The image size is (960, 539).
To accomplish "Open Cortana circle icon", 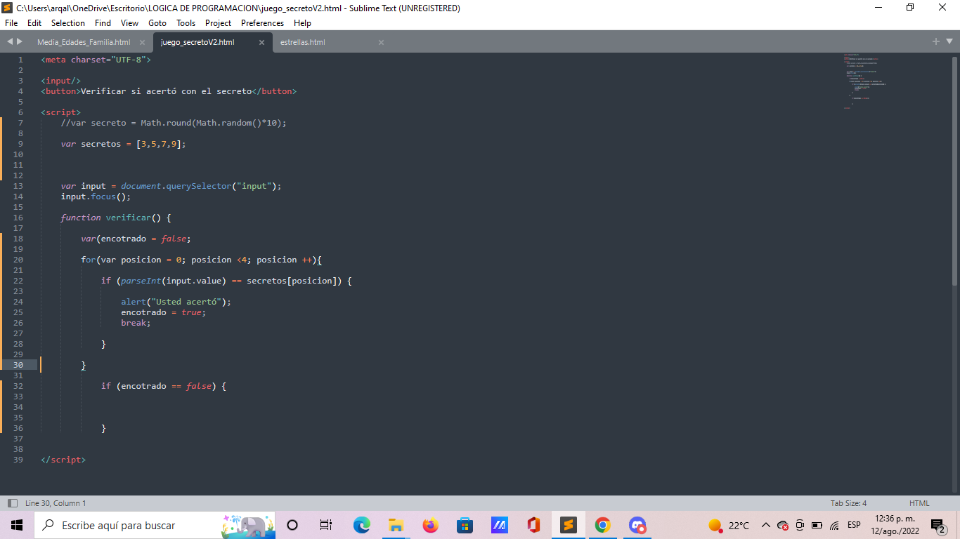I will (x=293, y=525).
